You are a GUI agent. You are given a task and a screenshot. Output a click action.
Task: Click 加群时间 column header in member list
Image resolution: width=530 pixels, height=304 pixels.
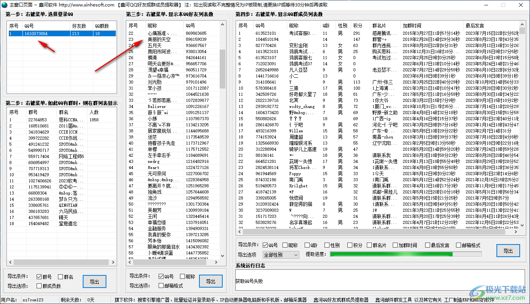tap(432, 26)
